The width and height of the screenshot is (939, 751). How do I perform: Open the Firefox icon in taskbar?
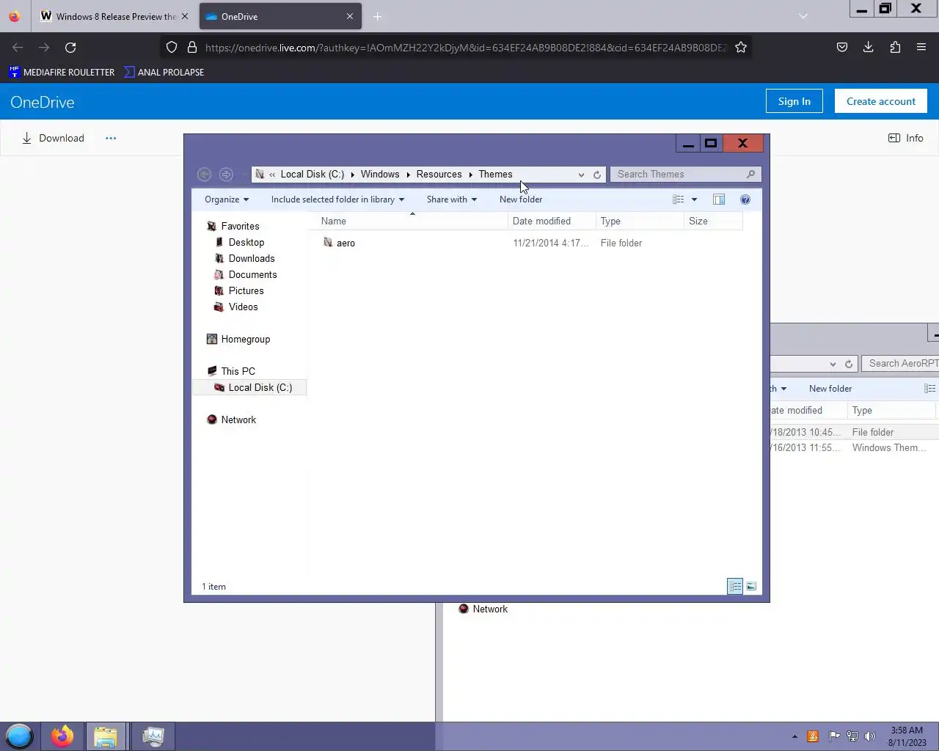(x=62, y=736)
